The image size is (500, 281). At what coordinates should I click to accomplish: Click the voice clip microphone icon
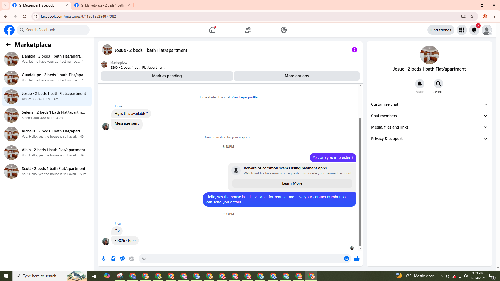(x=104, y=259)
